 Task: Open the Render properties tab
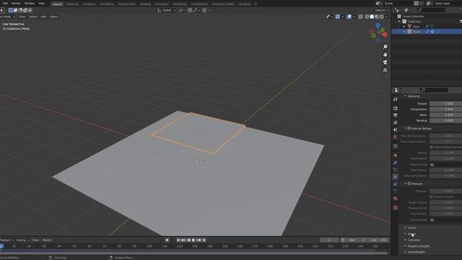396,108
